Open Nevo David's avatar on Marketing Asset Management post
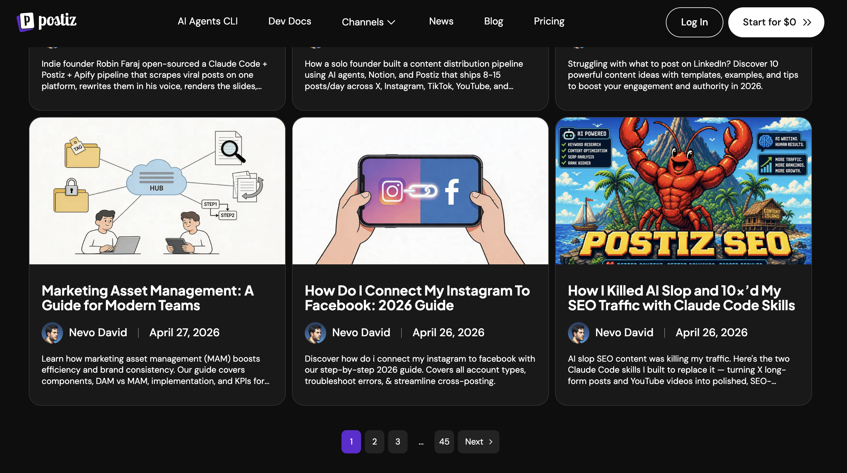 coord(52,333)
